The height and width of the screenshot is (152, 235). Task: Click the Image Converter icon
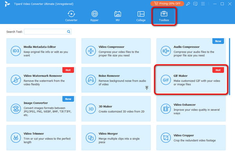16,109
